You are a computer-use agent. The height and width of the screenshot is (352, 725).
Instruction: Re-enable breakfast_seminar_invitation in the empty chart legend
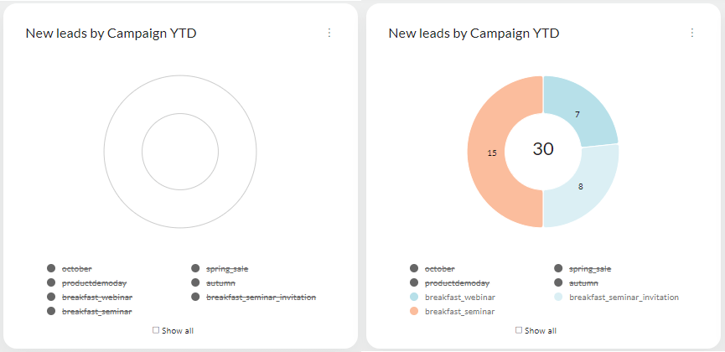click(x=262, y=297)
